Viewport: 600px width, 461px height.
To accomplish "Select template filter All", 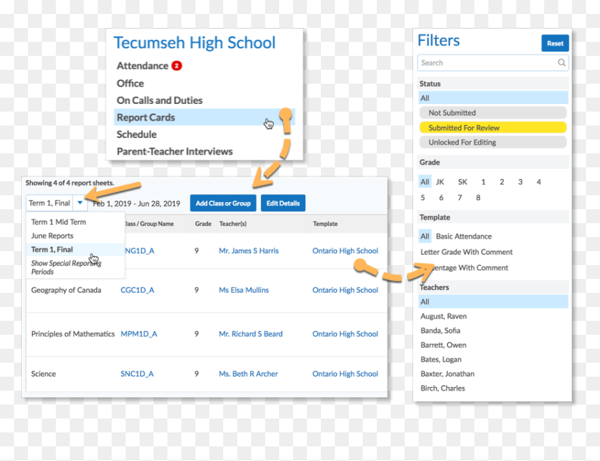I will tap(425, 236).
